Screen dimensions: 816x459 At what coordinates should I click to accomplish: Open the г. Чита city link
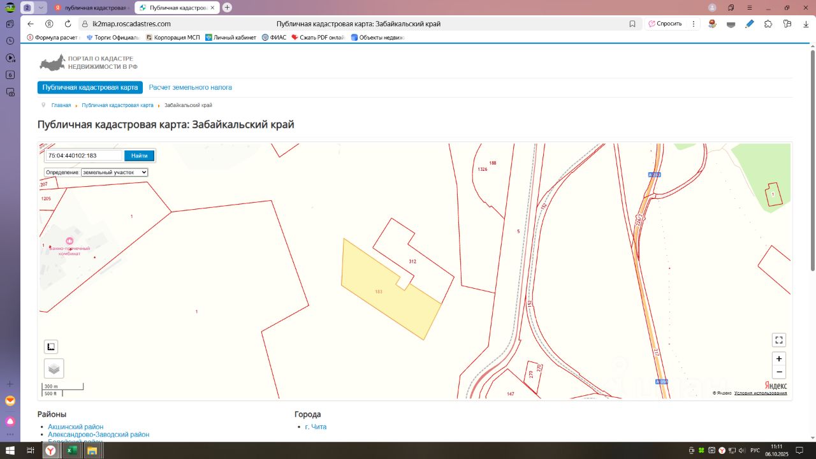coord(316,427)
